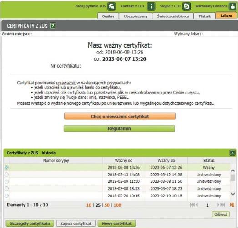Click the Ważny status cell

click(x=209, y=168)
